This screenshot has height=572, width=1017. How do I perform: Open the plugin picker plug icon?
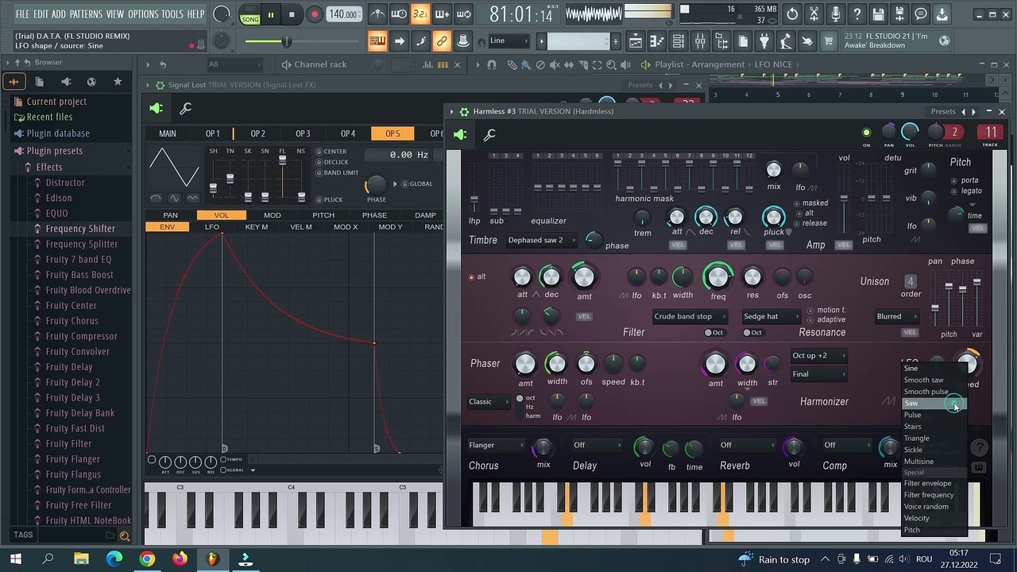tap(764, 41)
